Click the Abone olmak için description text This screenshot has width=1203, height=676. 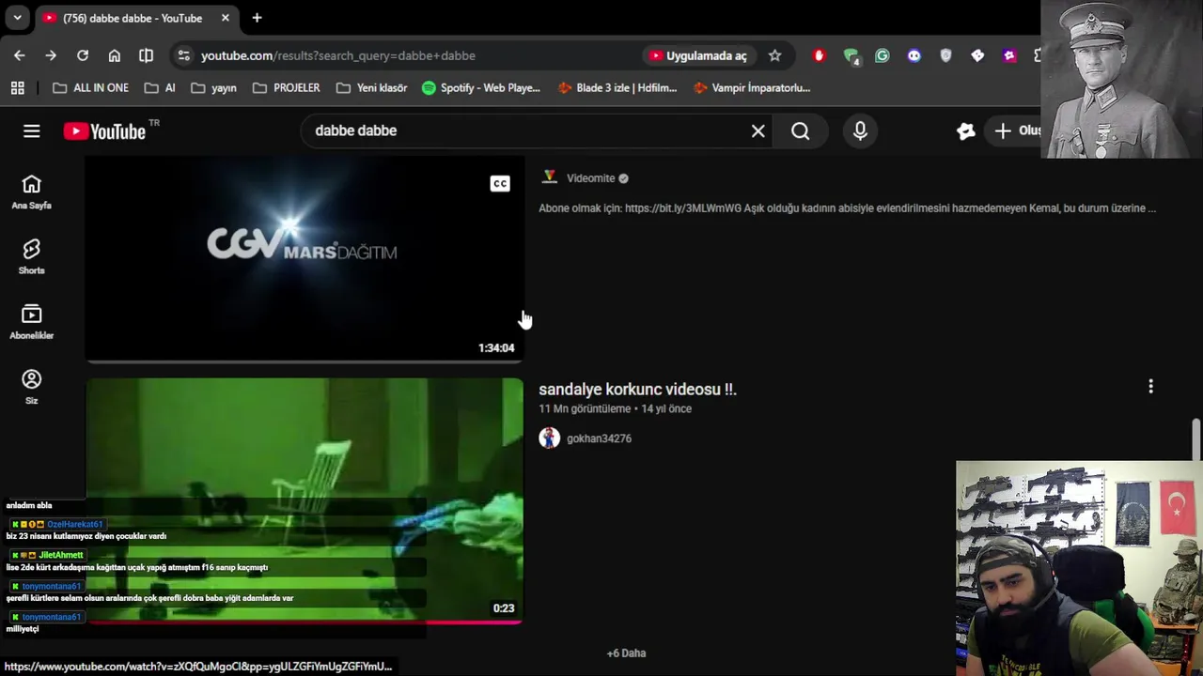pyautogui.click(x=847, y=208)
